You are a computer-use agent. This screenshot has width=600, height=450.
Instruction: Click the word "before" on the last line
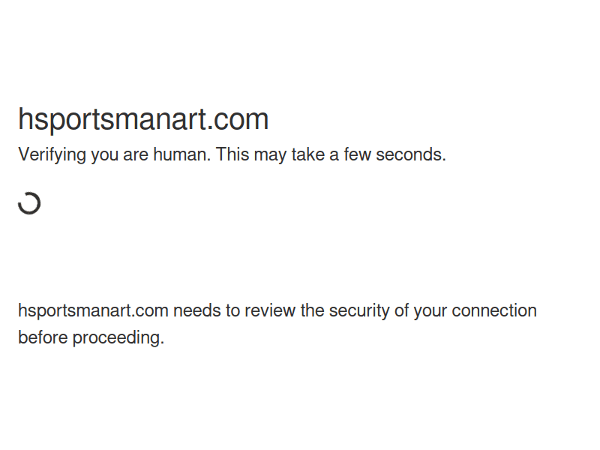click(43, 337)
